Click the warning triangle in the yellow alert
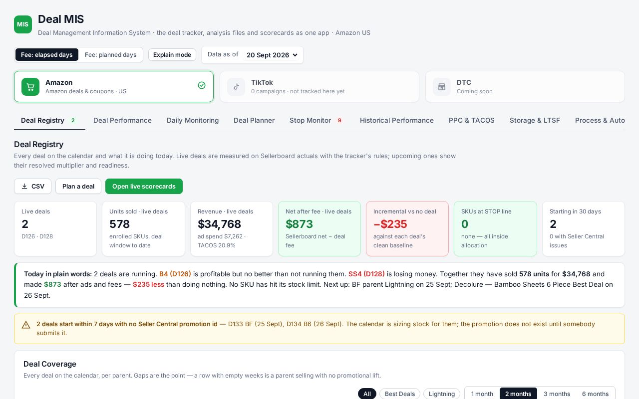 (x=26, y=325)
